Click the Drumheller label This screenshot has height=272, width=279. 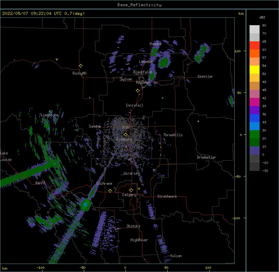pyautogui.click(x=206, y=157)
